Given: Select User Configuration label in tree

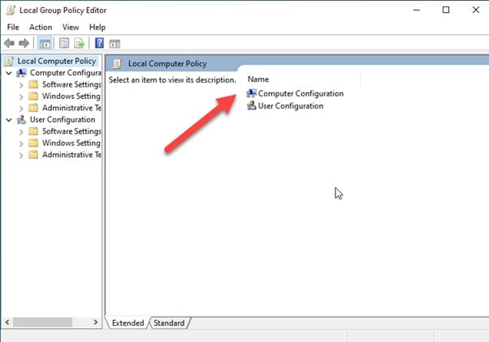Looking at the screenshot, I should 63,119.
